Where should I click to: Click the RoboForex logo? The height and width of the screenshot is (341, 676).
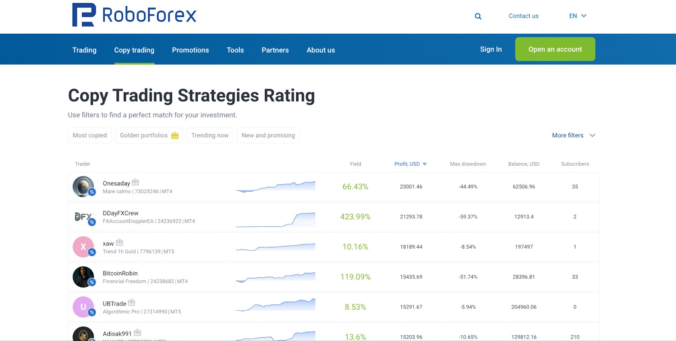134,15
